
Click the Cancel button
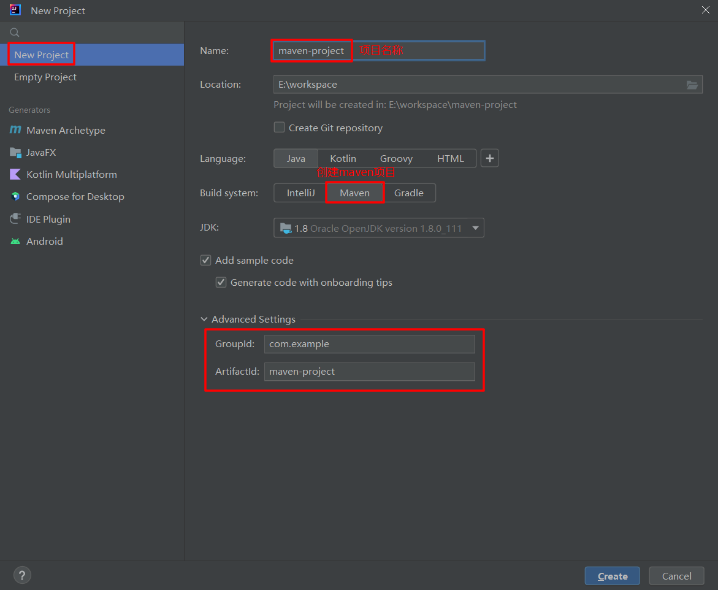(676, 576)
